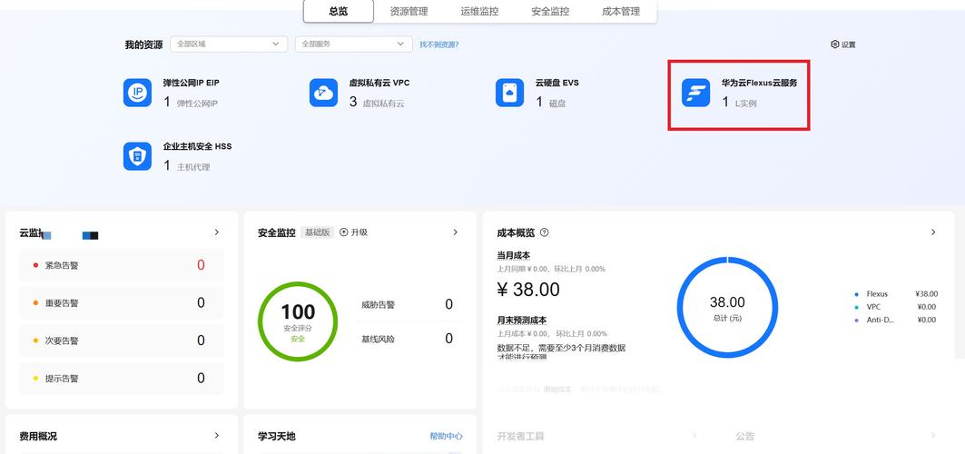Open the 帮助中心 link
Viewport: 965px width, 454px height.
point(447,436)
